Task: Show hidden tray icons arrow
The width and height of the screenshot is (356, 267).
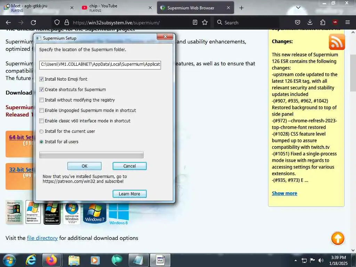Action: tap(296, 260)
